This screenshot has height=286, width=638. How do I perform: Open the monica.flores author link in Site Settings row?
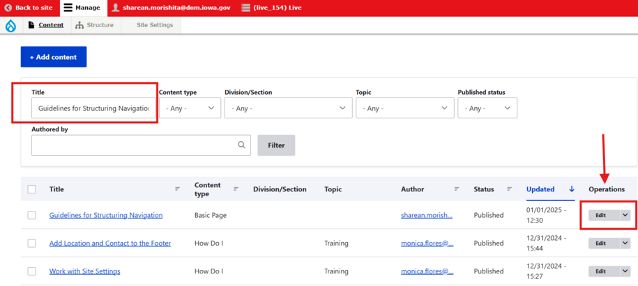[x=427, y=271]
